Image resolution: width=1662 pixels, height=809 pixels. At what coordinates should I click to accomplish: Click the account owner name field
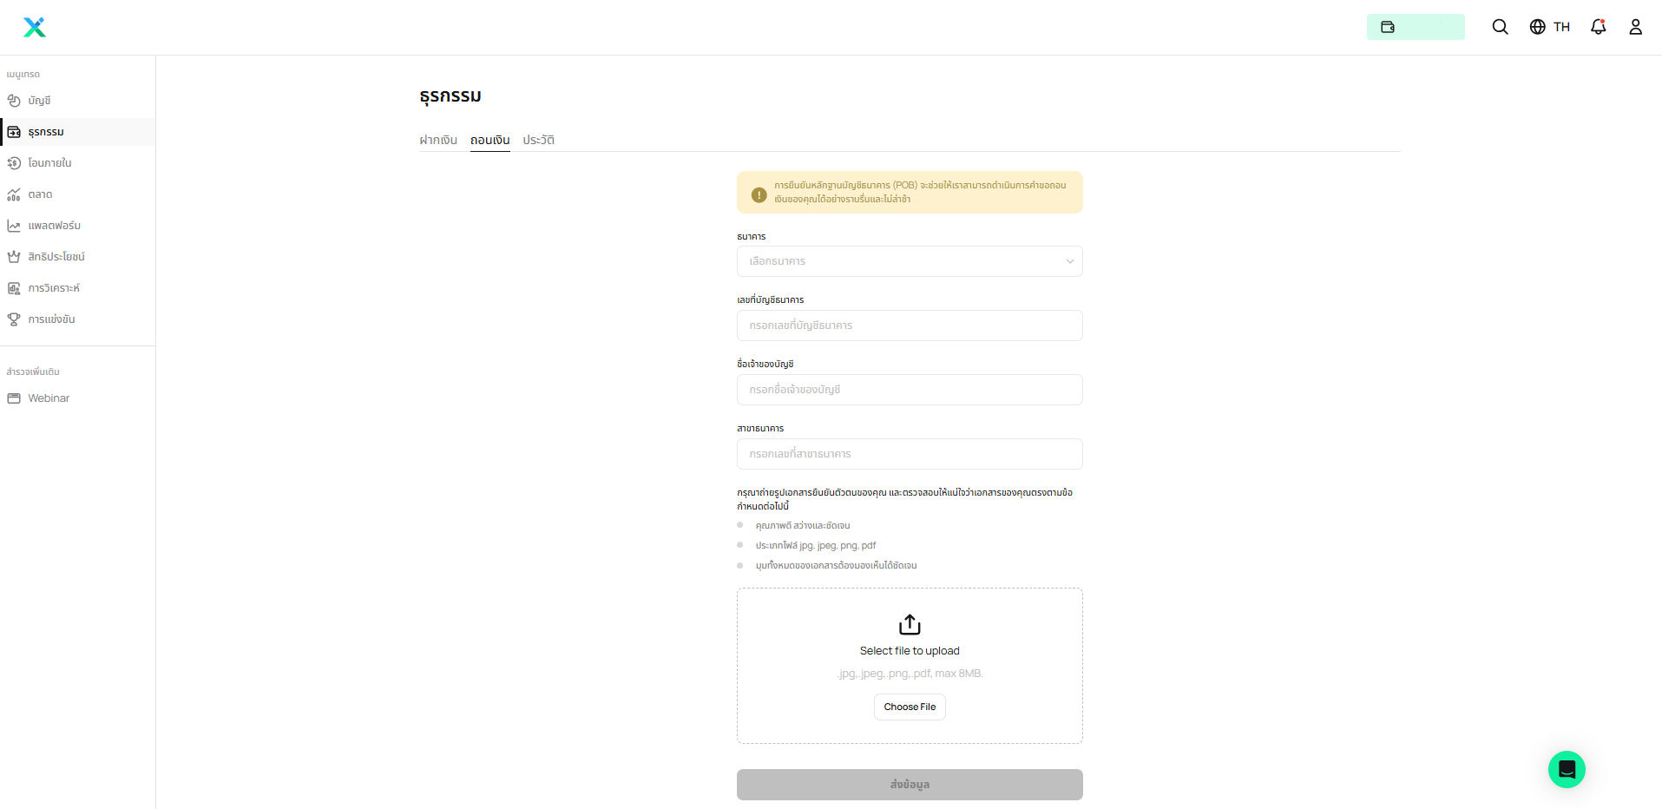(x=910, y=390)
